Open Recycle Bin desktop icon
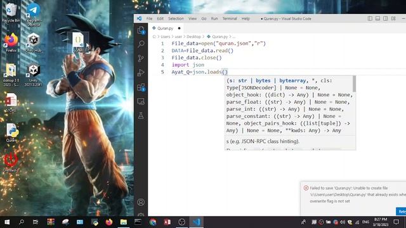Screen dimensions: 406x228 (11, 12)
